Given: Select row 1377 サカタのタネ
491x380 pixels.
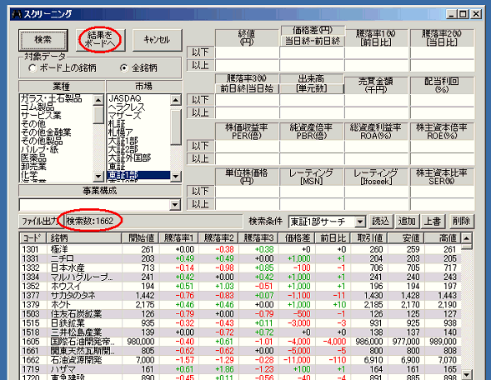Looking at the screenshot, I should pyautogui.click(x=240, y=296).
